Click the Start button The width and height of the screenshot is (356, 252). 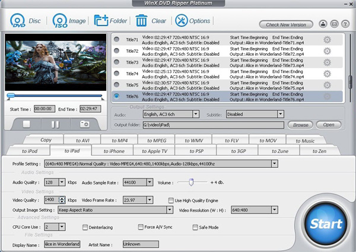click(326, 224)
